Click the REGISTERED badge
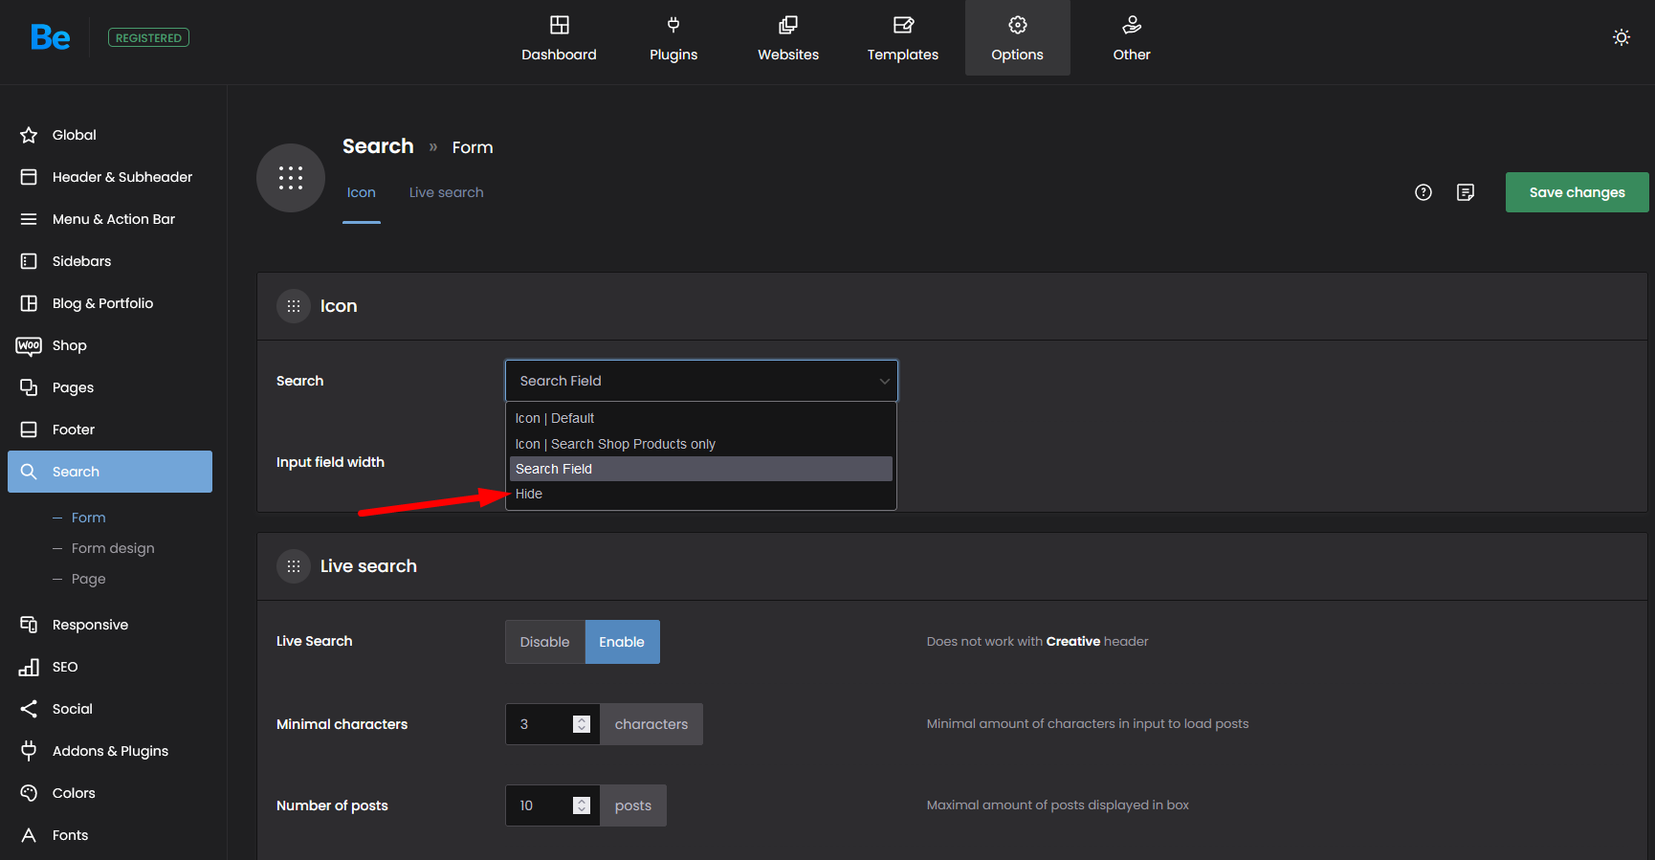The image size is (1655, 860). click(x=148, y=37)
